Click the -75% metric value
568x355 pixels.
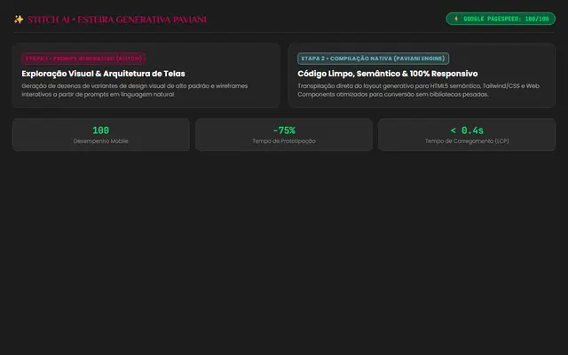click(x=284, y=130)
